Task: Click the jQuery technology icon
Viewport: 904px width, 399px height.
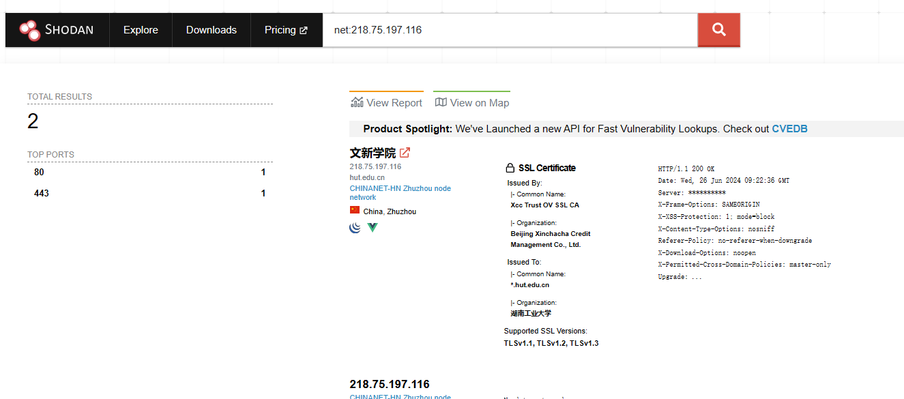Action: [355, 227]
